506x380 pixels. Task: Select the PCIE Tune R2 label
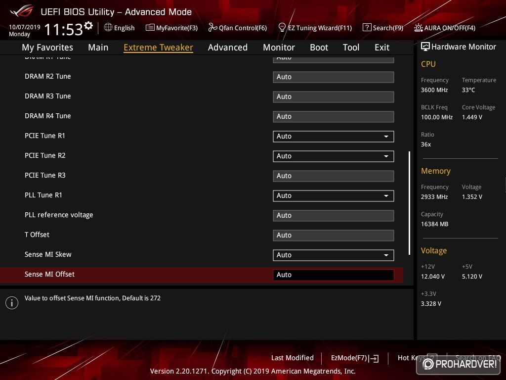45,155
